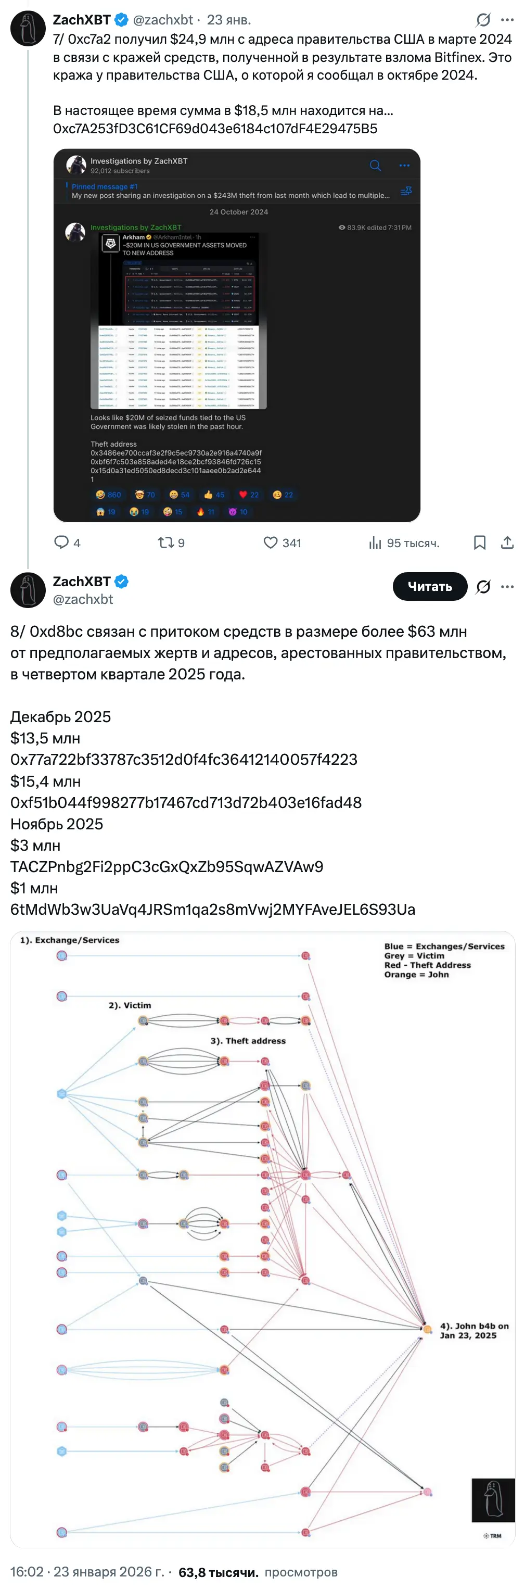Click ZachXBT's avatar on the 8/ tweet
Image resolution: width=525 pixels, height=1590 pixels.
28,589
